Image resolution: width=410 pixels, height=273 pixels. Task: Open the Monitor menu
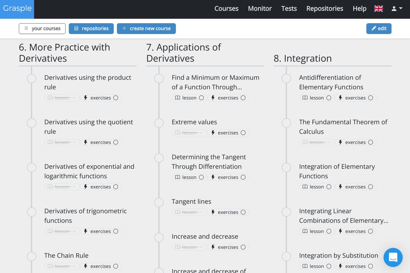point(260,9)
